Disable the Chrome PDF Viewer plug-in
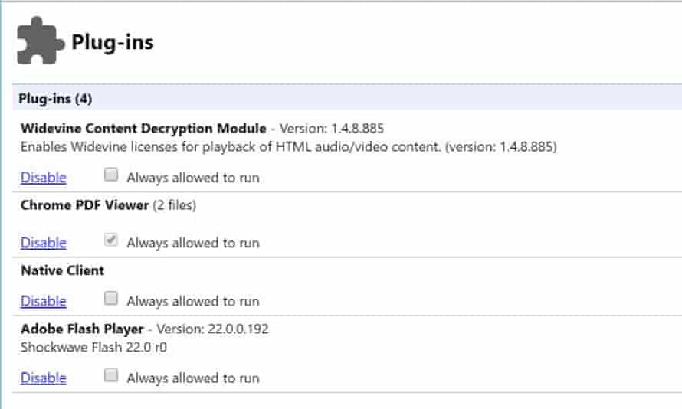Image resolution: width=682 pixels, height=409 pixels. pos(44,243)
